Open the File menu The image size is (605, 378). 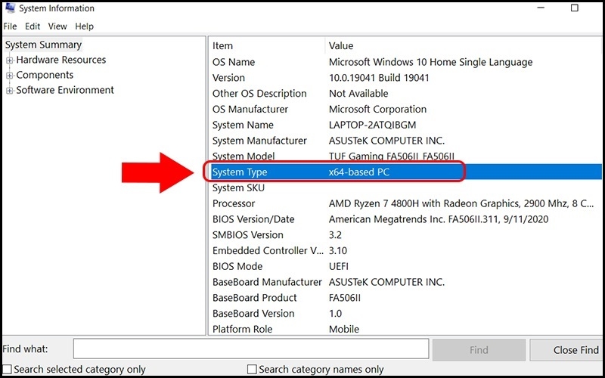[10, 26]
